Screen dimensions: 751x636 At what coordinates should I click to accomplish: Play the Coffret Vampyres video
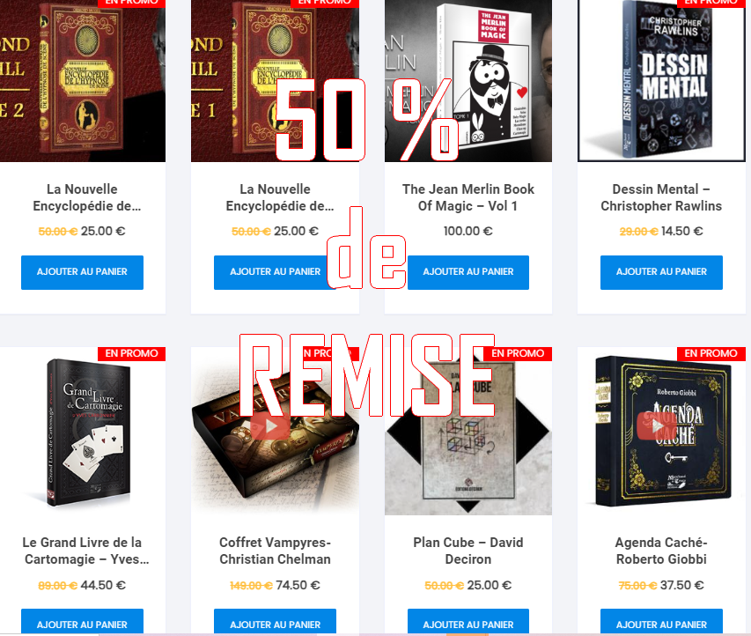tap(270, 425)
